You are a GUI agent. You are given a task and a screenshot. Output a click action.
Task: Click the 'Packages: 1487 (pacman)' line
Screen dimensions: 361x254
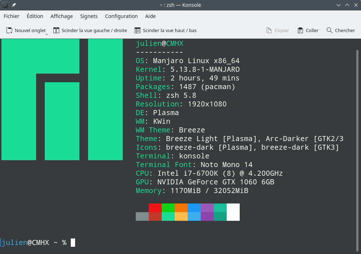pos(185,87)
